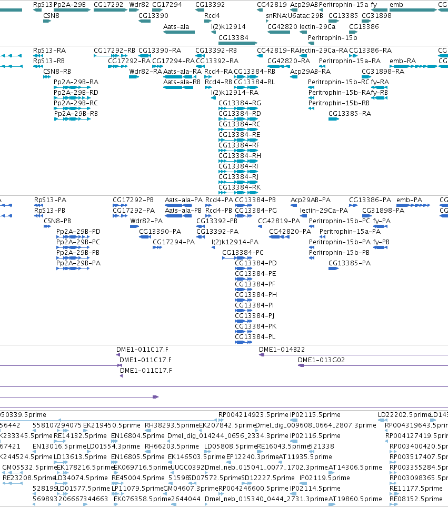Select EST GM05532.5prime
This screenshot has width=448, height=507.
(29, 467)
